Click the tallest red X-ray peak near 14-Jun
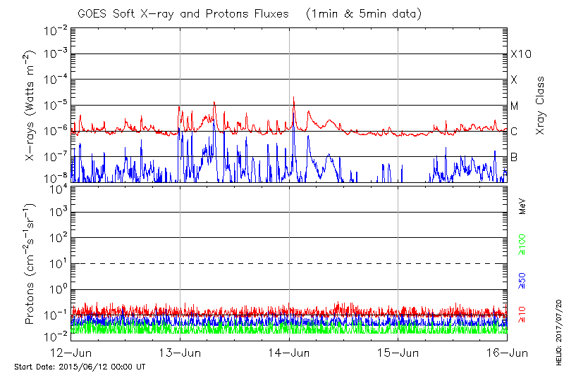564x373 pixels. [x=293, y=98]
